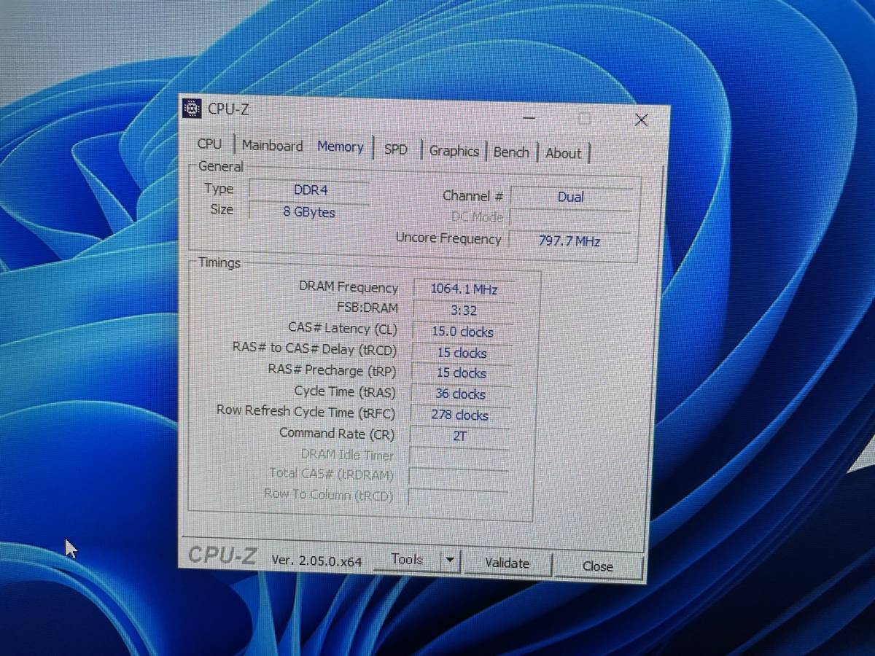Click the tRCD 15 clocks value
Image resolution: width=875 pixels, height=656 pixels.
462,353
